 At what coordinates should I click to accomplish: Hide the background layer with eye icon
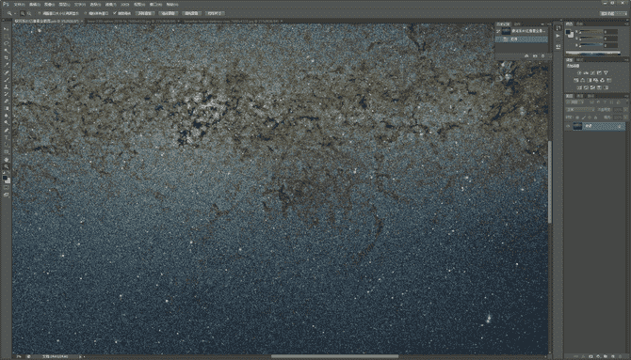(569, 126)
